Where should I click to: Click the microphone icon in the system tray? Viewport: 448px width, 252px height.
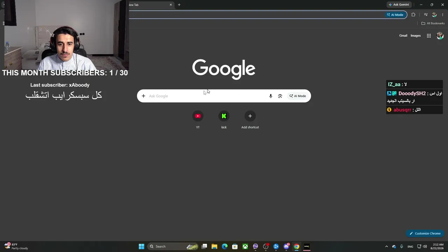[401, 246]
